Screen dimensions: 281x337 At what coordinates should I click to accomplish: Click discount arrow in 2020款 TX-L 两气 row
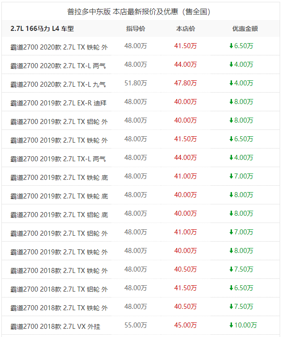231,64
